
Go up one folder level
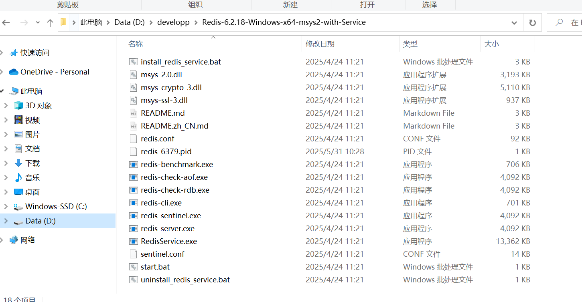pos(50,23)
